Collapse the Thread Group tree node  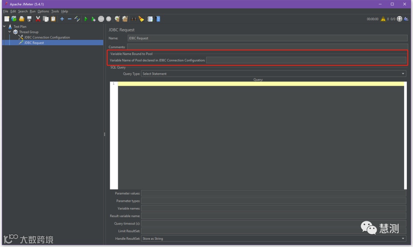(10, 32)
